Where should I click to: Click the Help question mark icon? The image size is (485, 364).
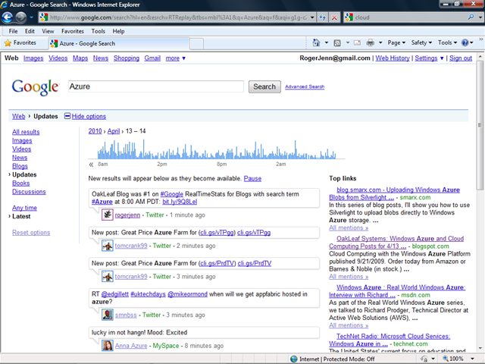[465, 43]
